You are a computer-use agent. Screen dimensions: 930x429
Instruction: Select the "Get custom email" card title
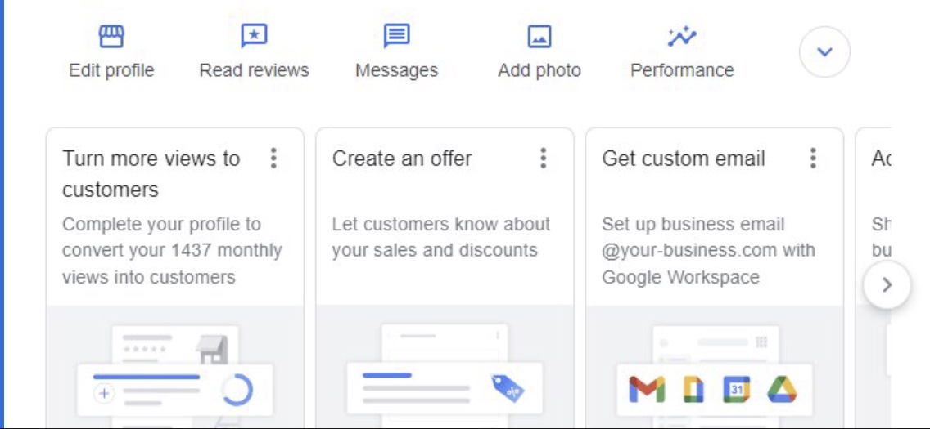point(684,159)
